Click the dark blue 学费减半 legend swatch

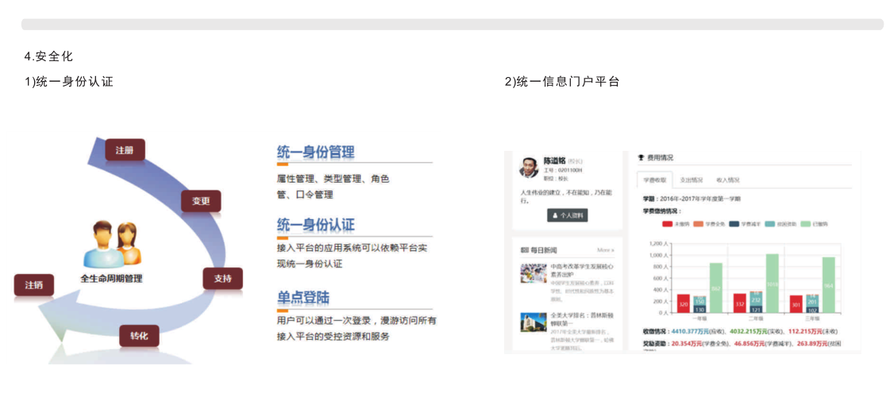coord(734,224)
